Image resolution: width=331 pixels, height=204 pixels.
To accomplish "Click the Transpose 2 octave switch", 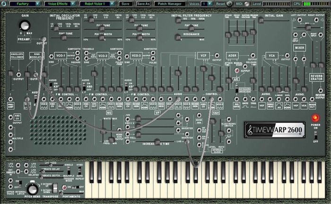I will tap(55, 188).
